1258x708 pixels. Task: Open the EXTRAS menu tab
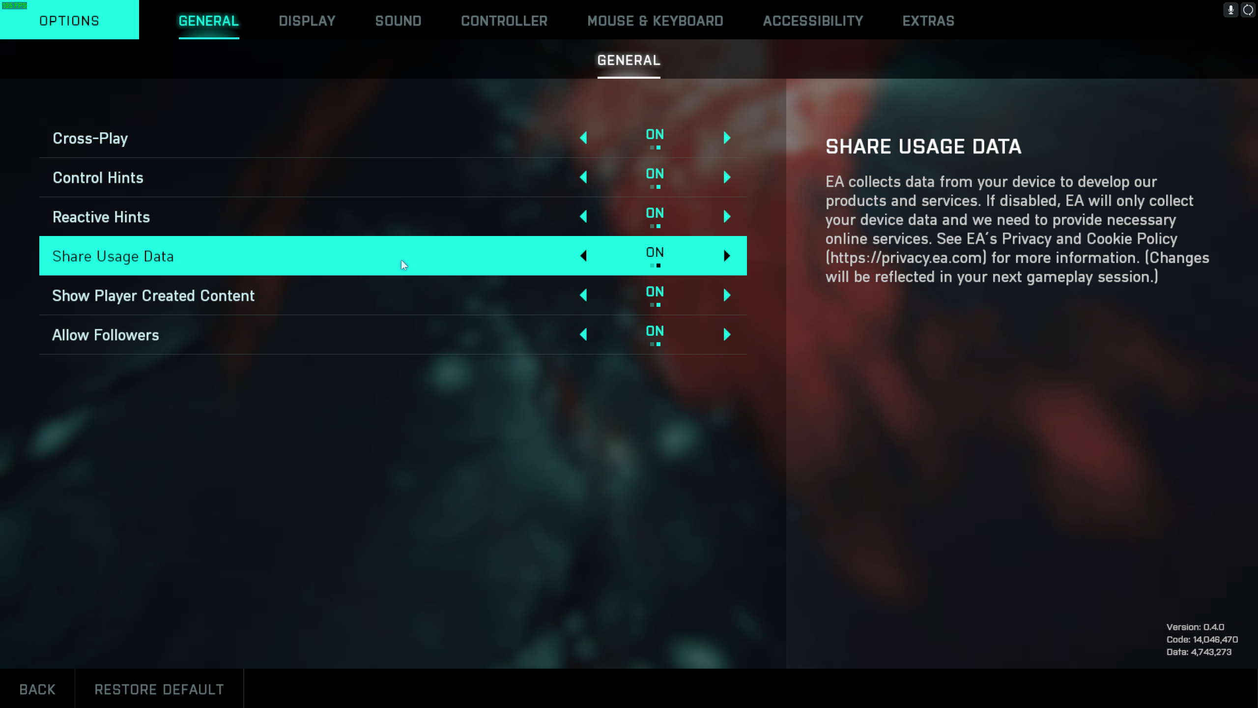(x=929, y=21)
